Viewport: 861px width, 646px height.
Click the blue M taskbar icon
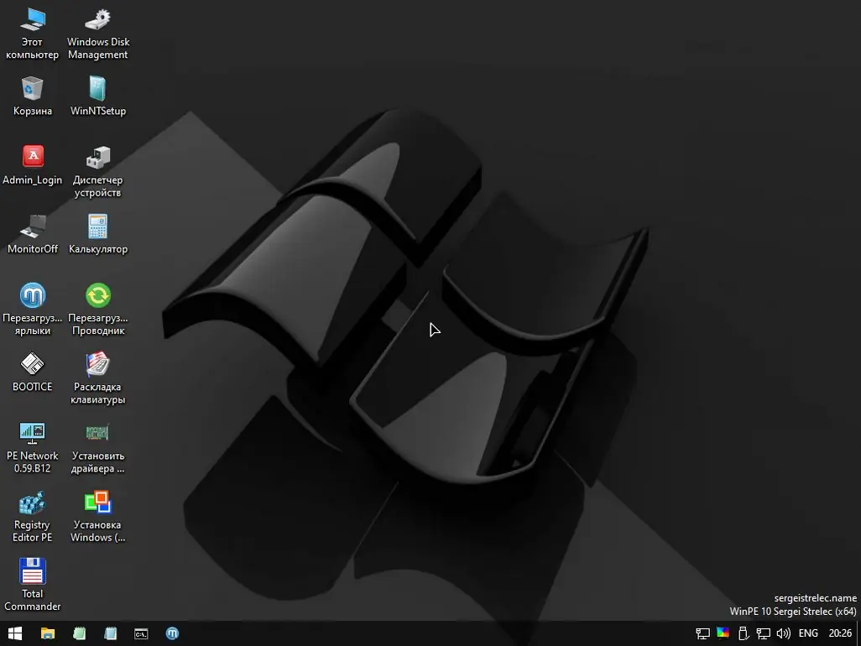172,633
